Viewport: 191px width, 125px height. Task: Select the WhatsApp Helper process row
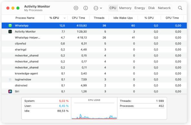(94, 37)
